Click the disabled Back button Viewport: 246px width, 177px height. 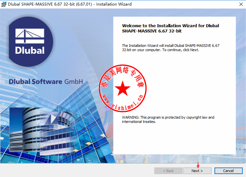(168, 171)
